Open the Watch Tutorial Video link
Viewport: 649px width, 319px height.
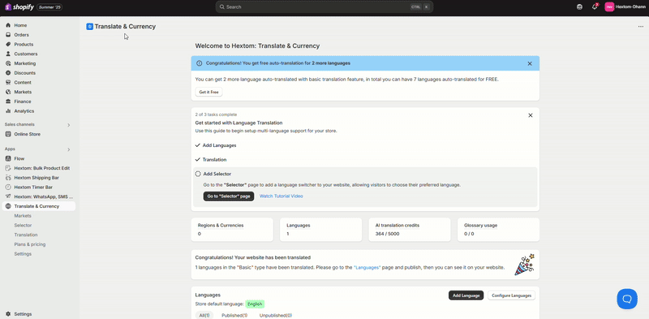click(x=281, y=196)
